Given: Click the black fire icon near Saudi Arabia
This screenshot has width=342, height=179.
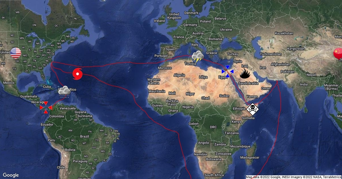Looking at the screenshot, I should 245,74.
